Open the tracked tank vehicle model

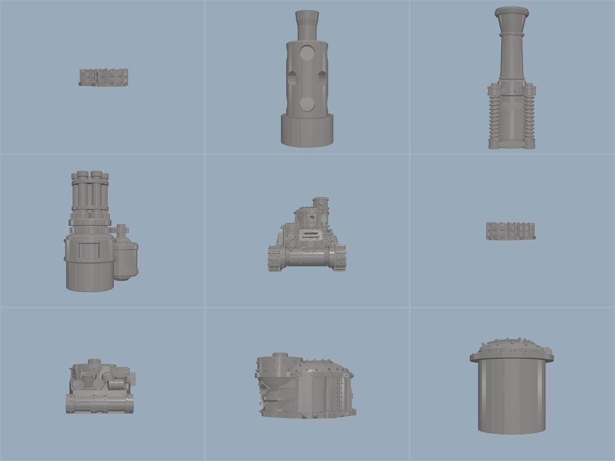pos(307,234)
